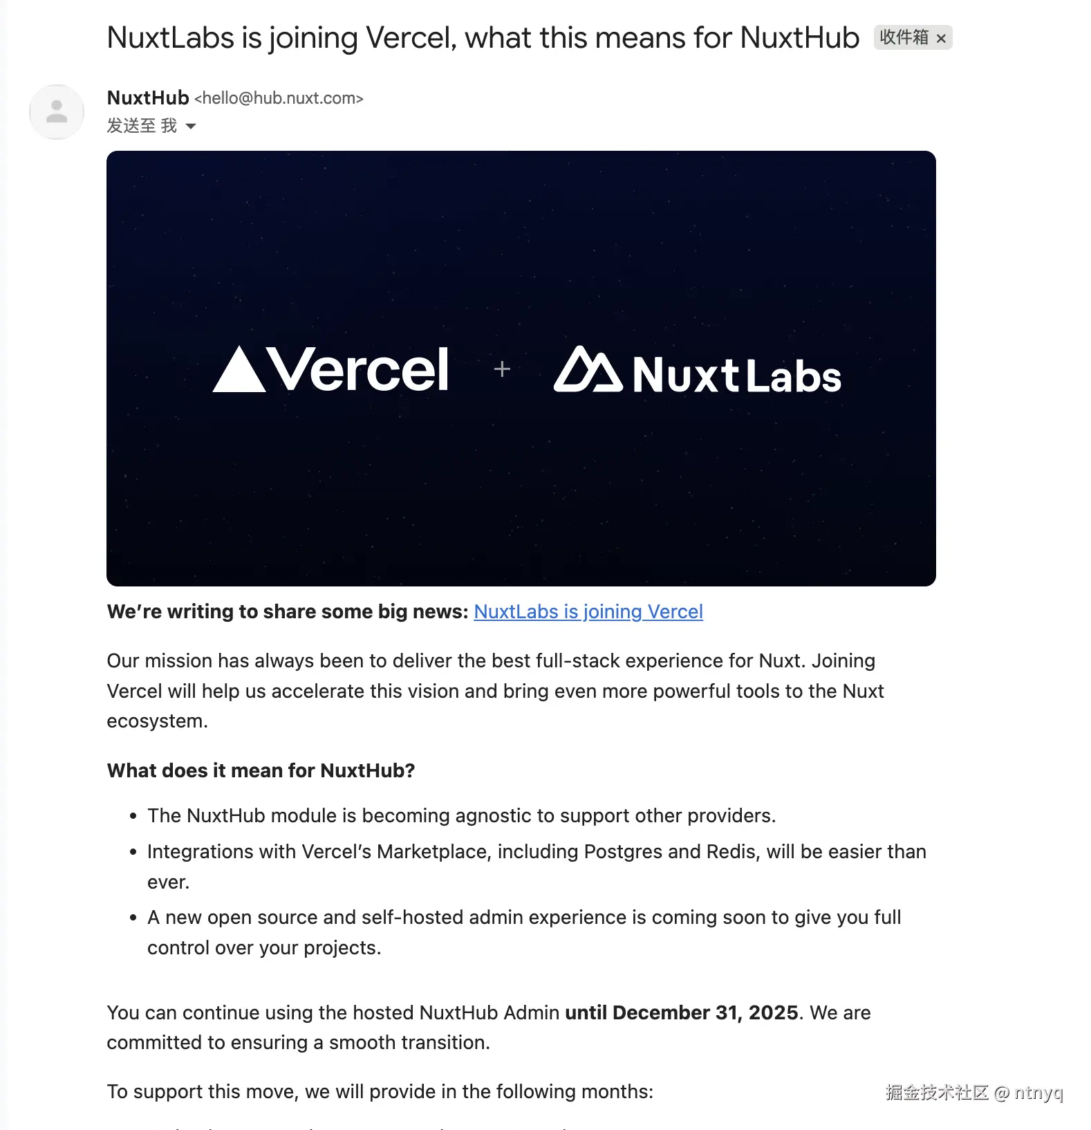Viewport: 1091px width, 1130px height.
Task: Click the bullet about NuxtHub module becoming agnostic
Action: pyautogui.click(x=461, y=816)
